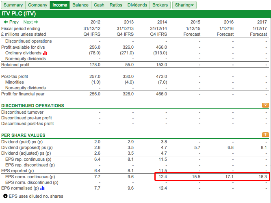Expand the Sharing dropdown
The image size is (271, 203).
tap(184, 5)
